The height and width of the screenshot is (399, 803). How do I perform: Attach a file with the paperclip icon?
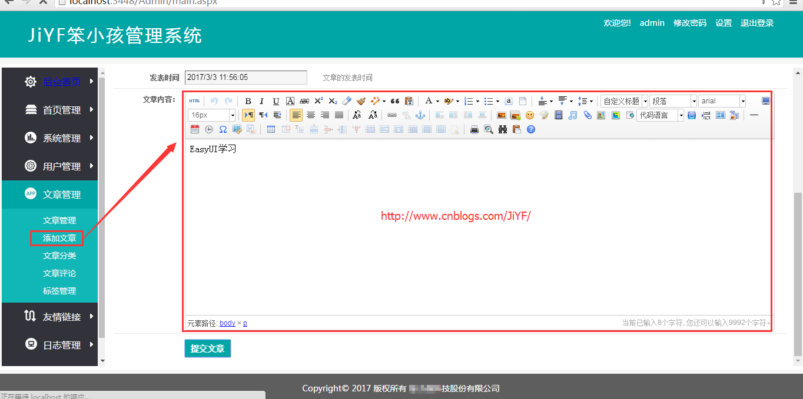(x=588, y=115)
